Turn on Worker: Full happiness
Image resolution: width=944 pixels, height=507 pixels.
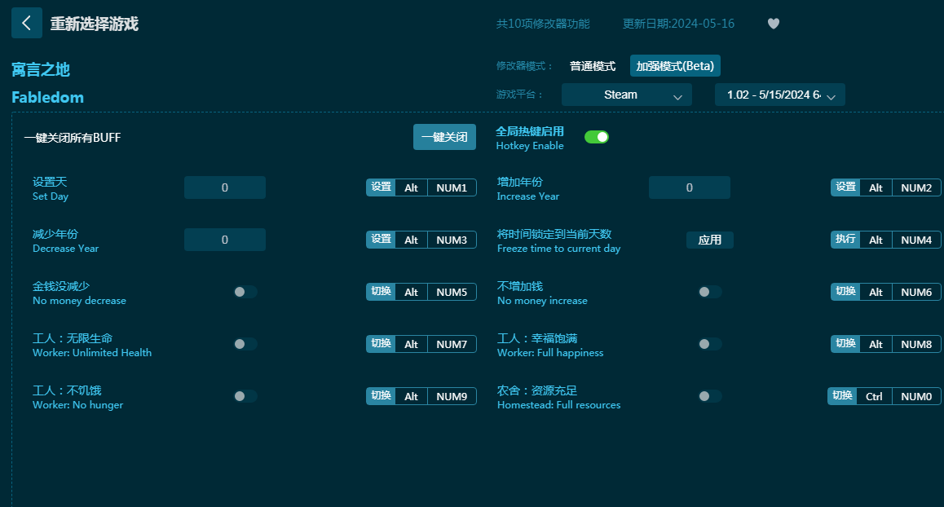click(x=710, y=344)
